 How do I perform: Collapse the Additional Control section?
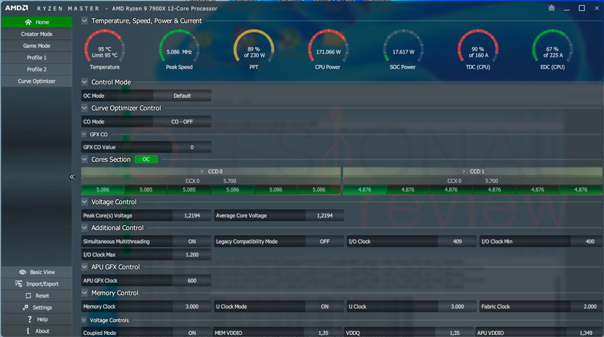(85, 228)
